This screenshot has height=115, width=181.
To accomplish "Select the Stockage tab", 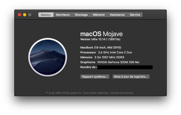I will tap(81, 15).
